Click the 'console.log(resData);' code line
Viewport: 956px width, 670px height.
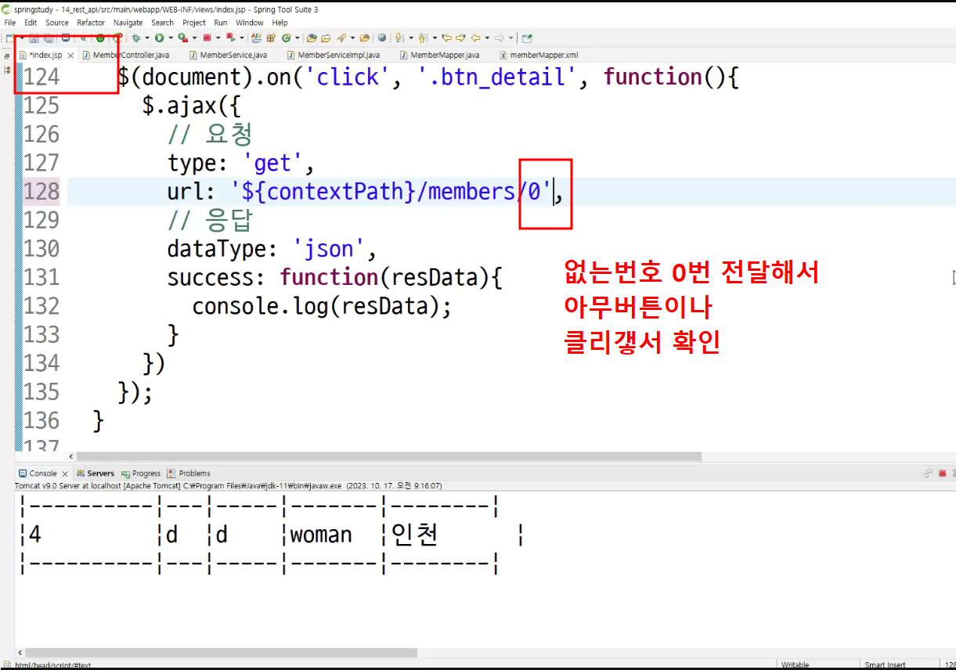coord(322,306)
